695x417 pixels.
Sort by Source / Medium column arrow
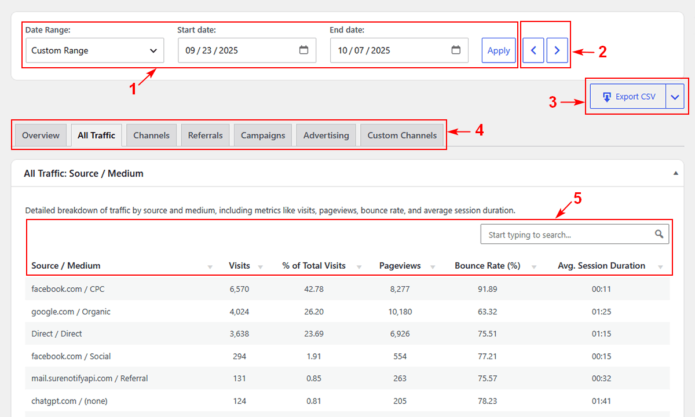210,266
